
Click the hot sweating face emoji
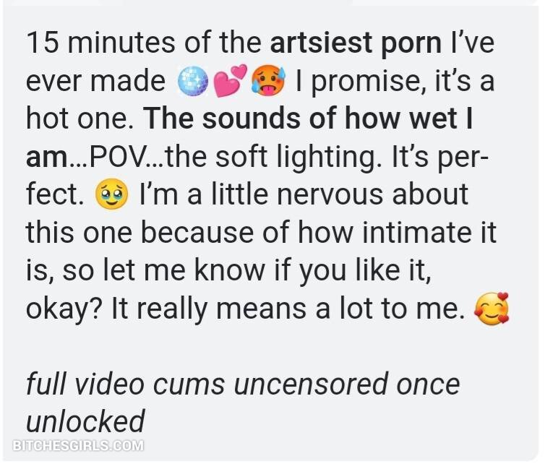267,81
